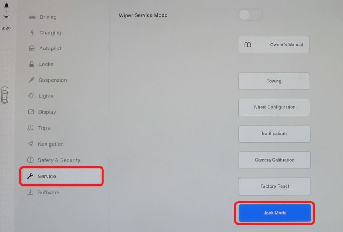Open Wheel Configuration

[274, 107]
